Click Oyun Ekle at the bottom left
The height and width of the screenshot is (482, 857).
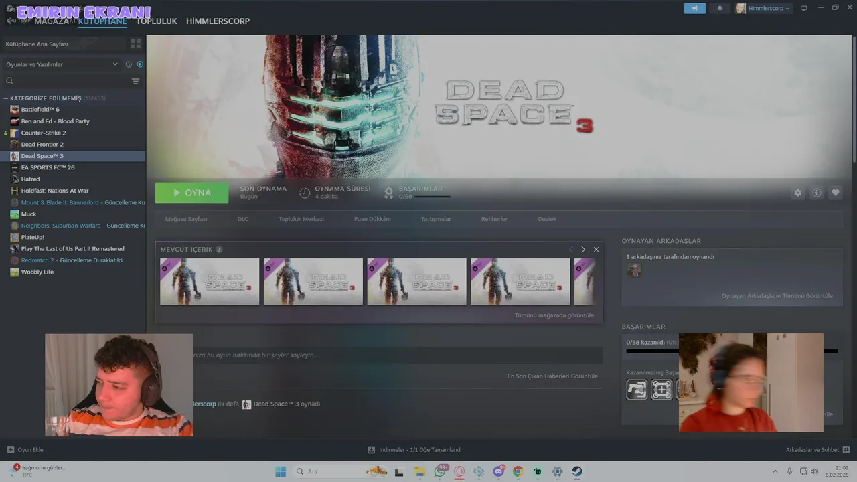tap(25, 450)
